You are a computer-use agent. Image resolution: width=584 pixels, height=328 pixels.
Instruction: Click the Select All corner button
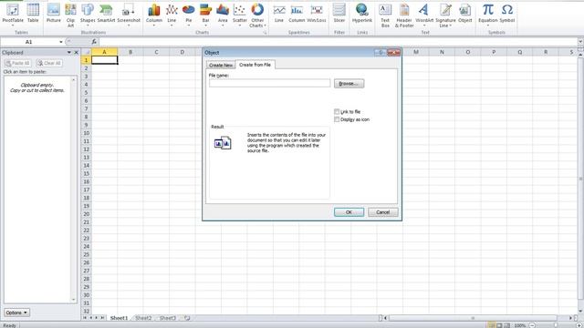[x=87, y=52]
